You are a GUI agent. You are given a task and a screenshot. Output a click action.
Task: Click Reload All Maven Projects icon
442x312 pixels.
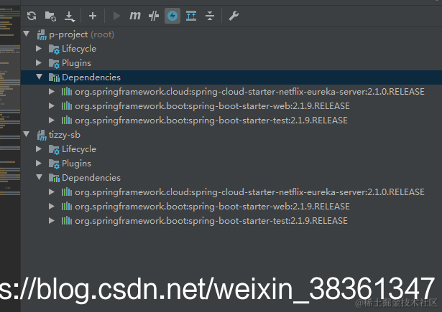32,16
